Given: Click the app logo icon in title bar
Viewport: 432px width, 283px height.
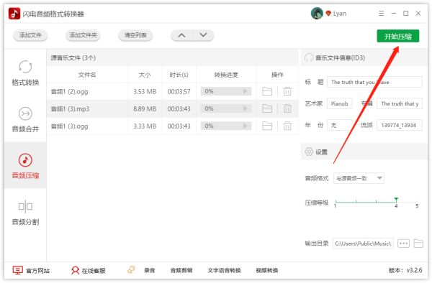Looking at the screenshot, I should click(14, 14).
